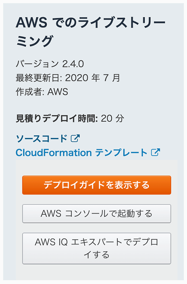Viewport: 187px width, 284px height.
Task: Click the word CloudFormation in the template link
Action: 54,153
